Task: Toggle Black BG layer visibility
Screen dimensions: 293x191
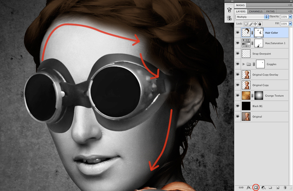Action: (237, 106)
